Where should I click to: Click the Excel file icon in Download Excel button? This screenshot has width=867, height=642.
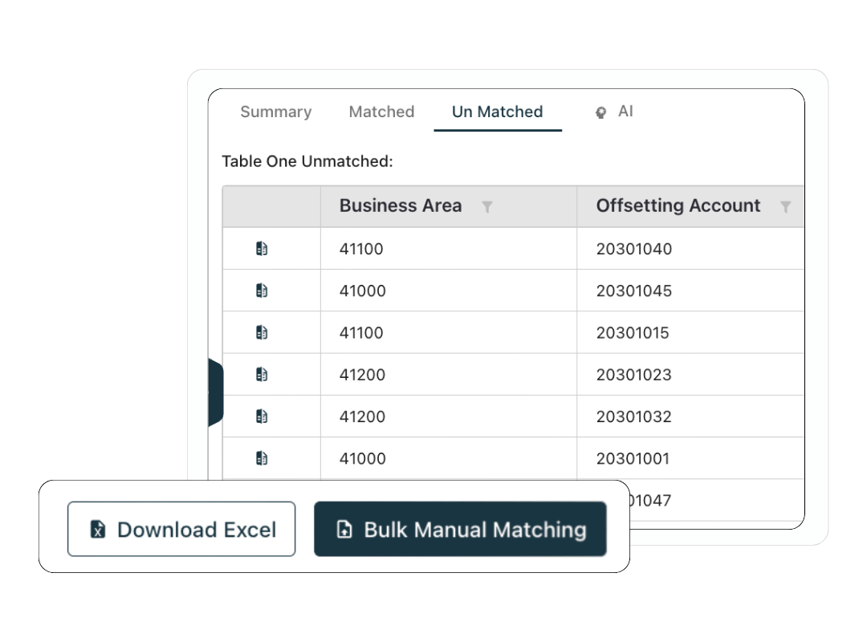[97, 528]
